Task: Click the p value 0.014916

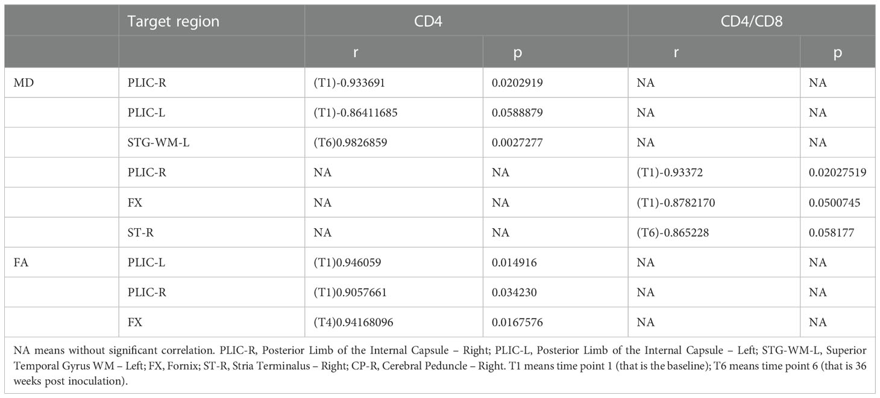Action: coord(515,262)
